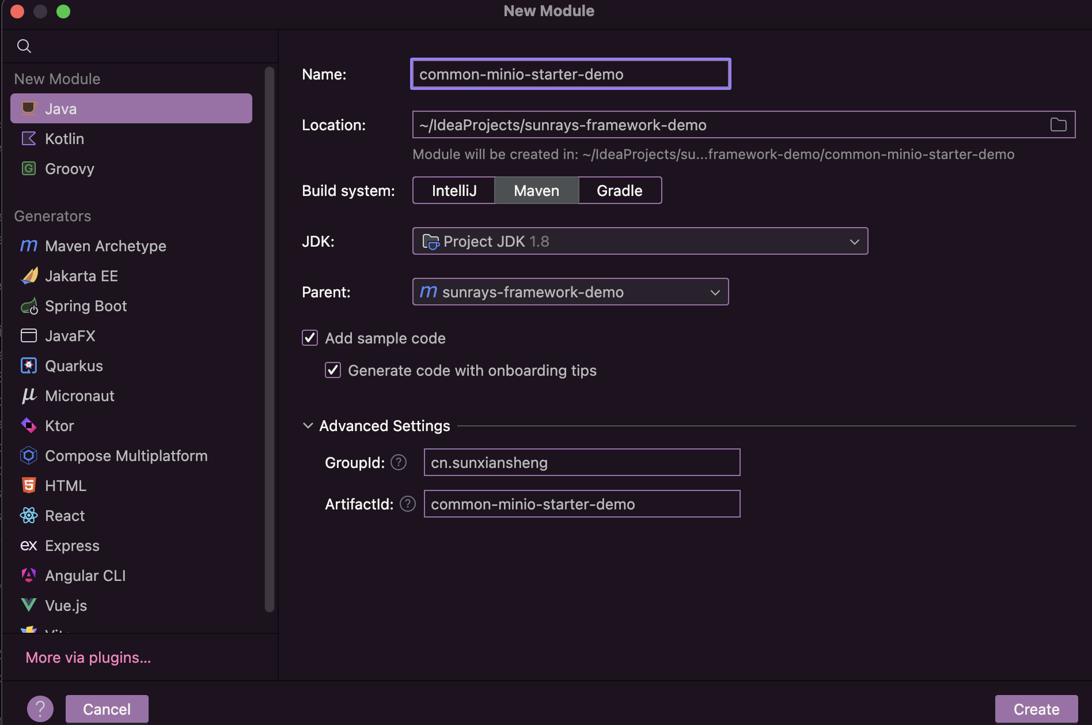
Task: Click the Compose Multiplatform hexagon icon
Action: 29,455
